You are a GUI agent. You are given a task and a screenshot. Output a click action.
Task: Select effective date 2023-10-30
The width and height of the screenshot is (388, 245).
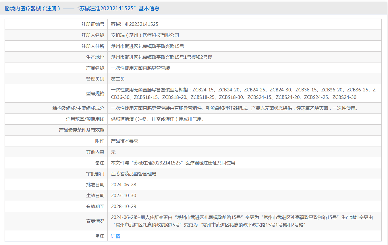(x=123, y=195)
